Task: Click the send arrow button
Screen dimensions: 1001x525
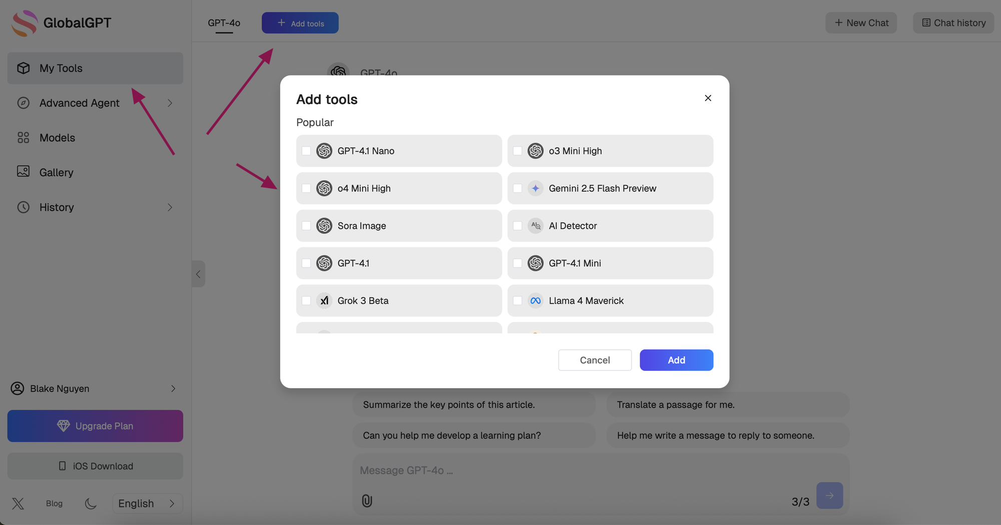Action: point(829,495)
